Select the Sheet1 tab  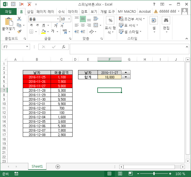click(x=37, y=166)
